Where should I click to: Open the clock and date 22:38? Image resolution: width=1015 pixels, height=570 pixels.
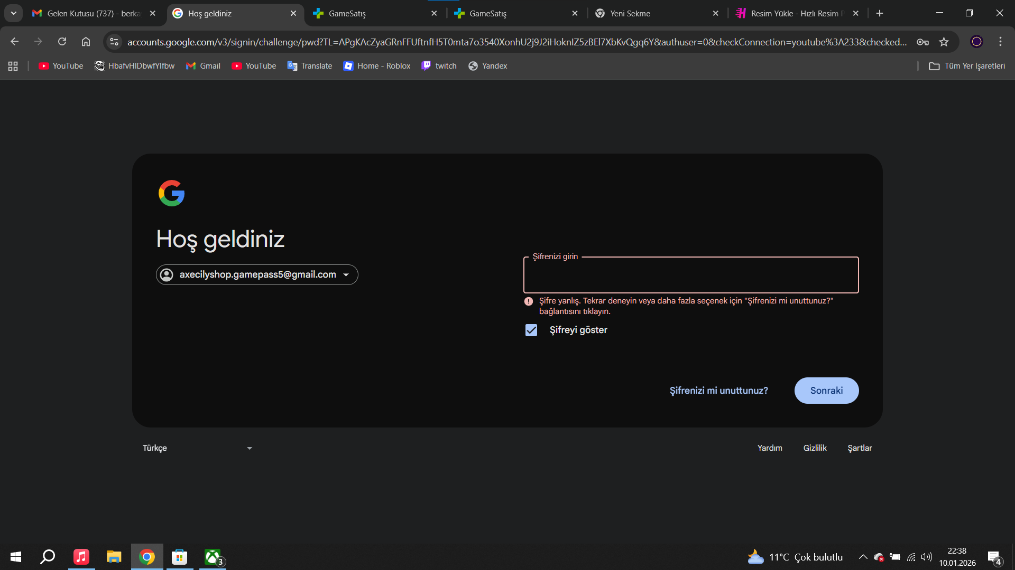coord(957,557)
